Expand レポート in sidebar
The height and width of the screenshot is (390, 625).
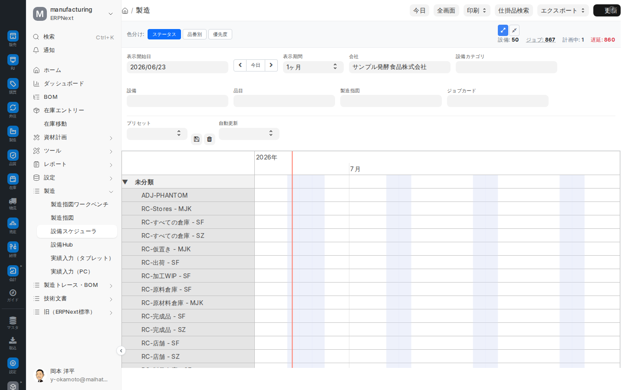(111, 165)
